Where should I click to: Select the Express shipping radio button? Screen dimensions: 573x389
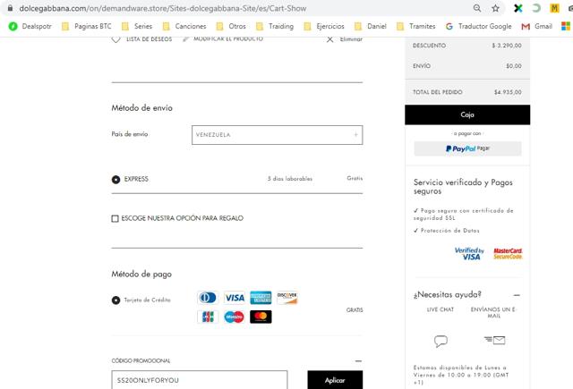(115, 180)
